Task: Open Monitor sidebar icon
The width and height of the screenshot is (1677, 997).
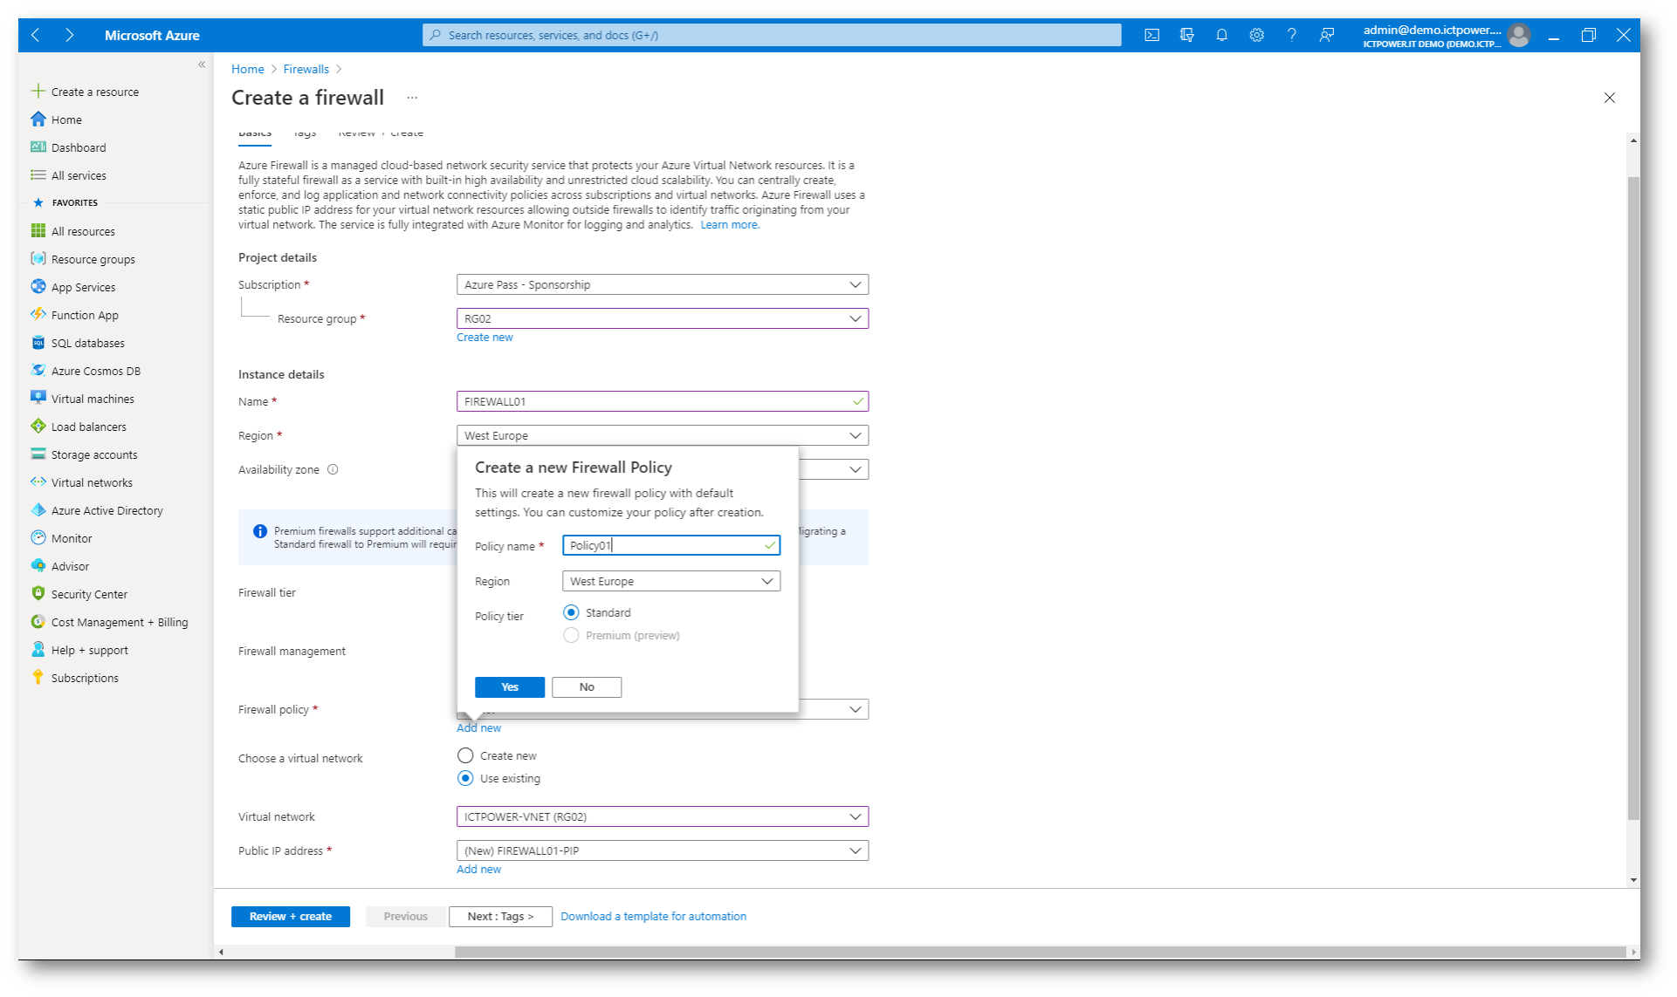Action: [38, 538]
